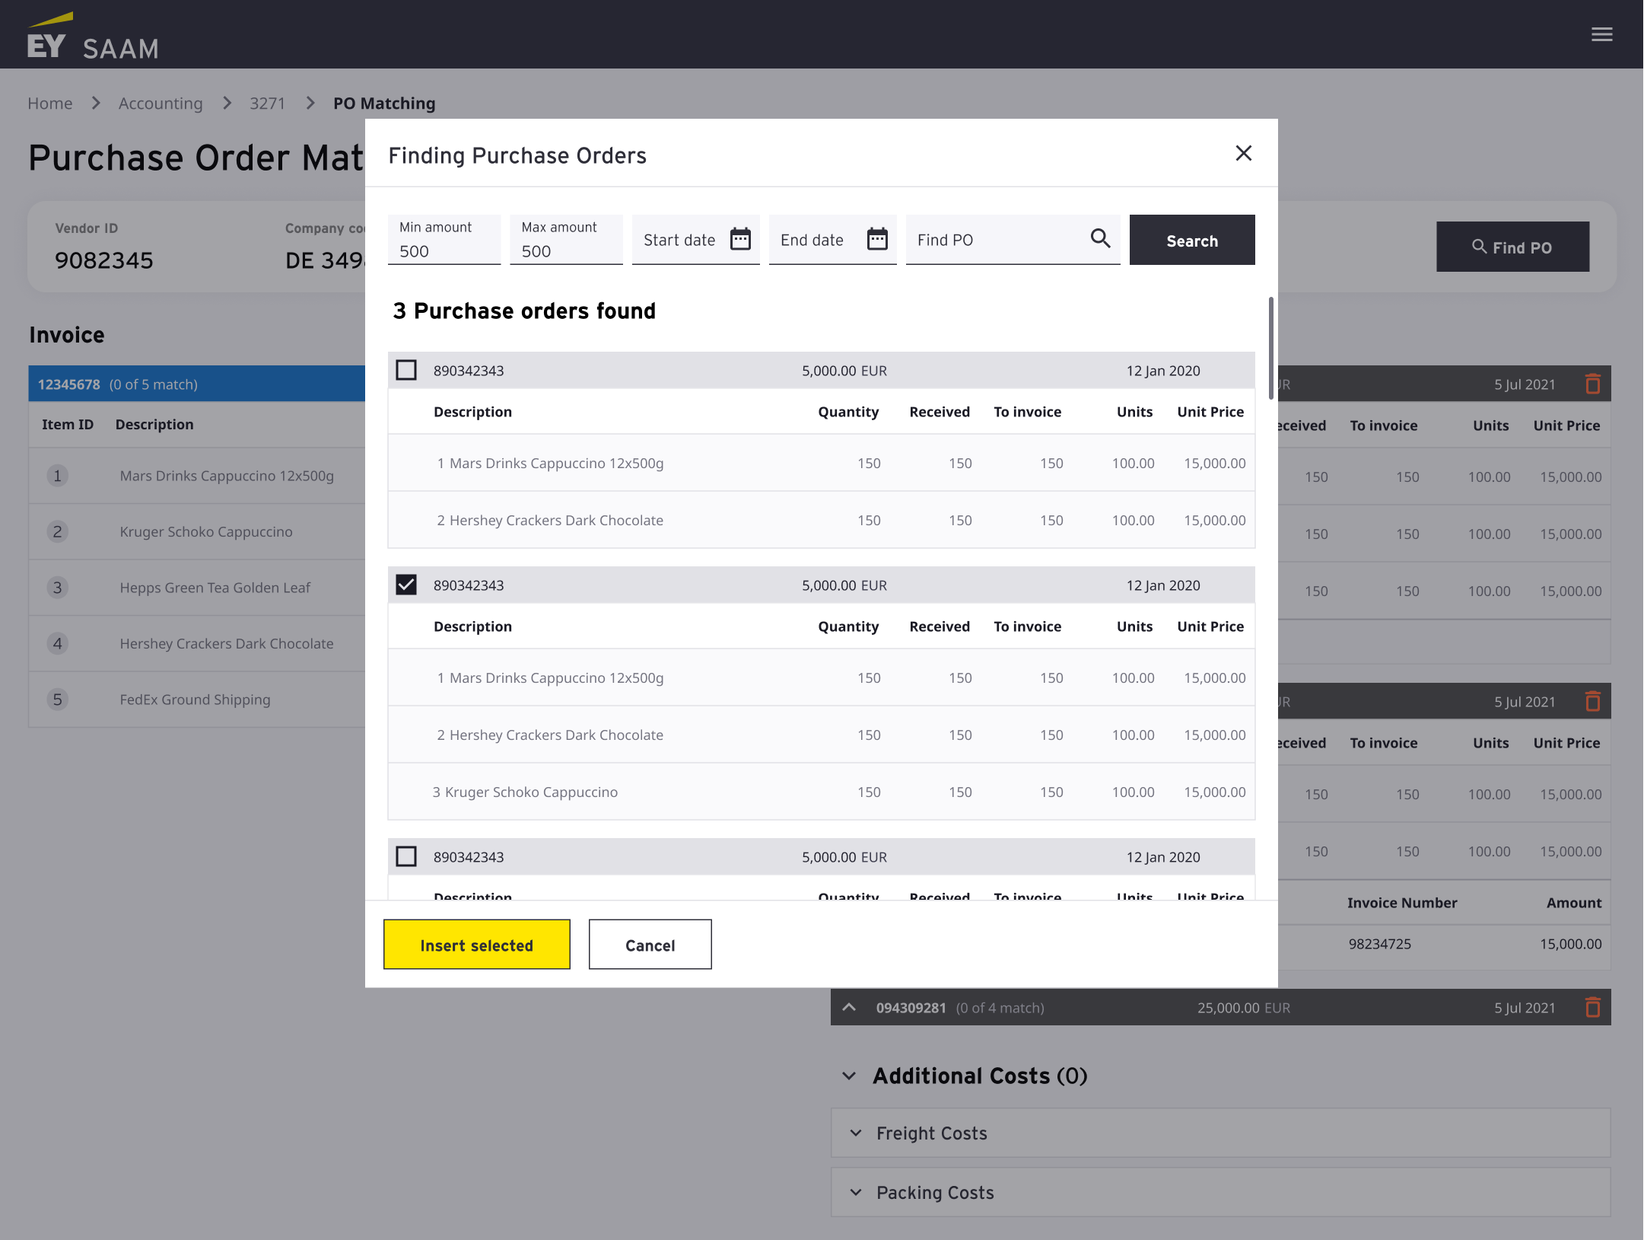
Task: Open the hamburger menu in header
Action: pos(1601,34)
